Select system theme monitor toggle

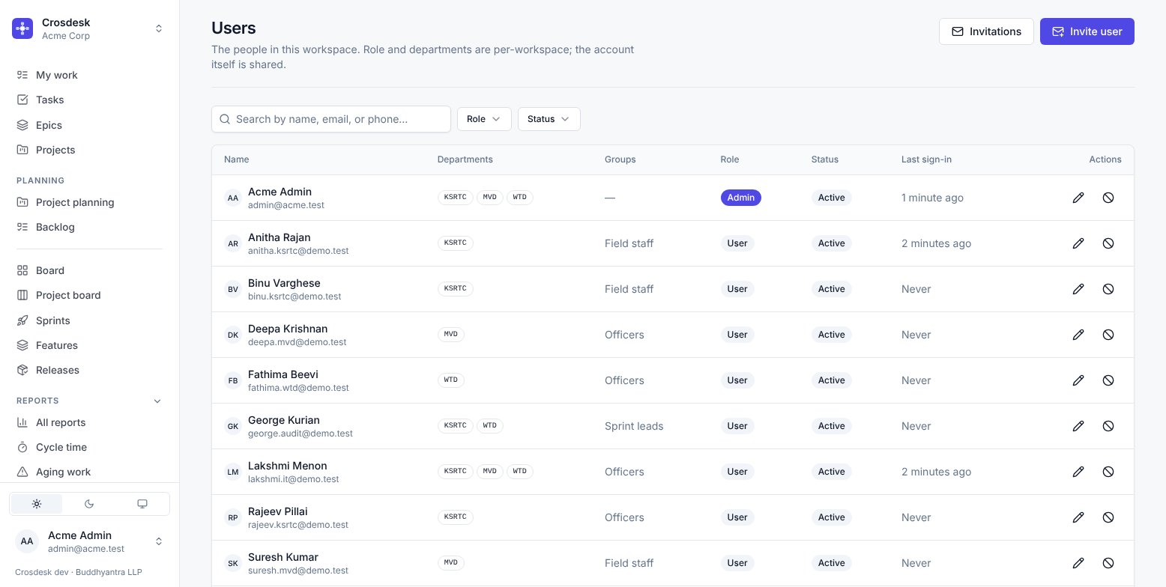coord(142,504)
